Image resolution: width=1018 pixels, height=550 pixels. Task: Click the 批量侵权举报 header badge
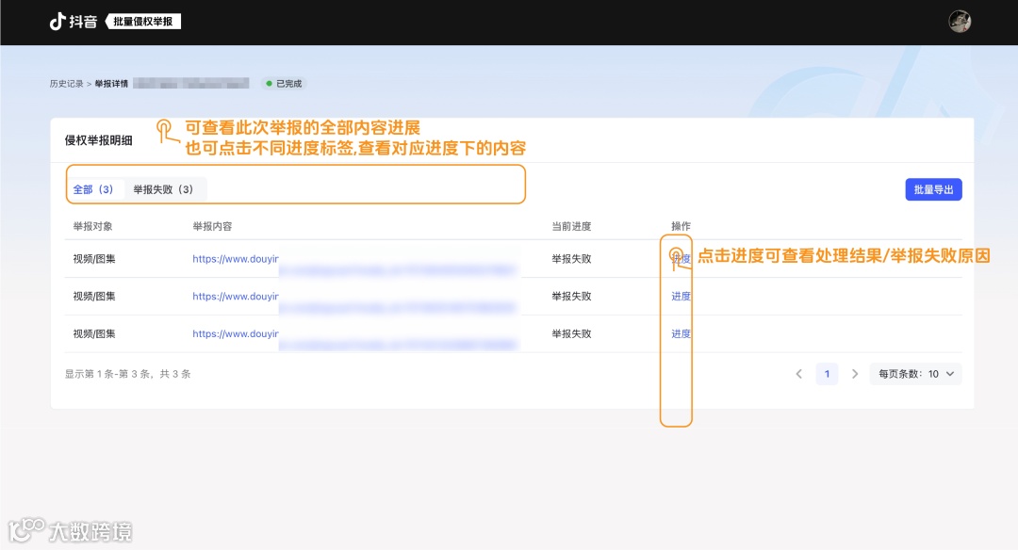[x=143, y=22]
